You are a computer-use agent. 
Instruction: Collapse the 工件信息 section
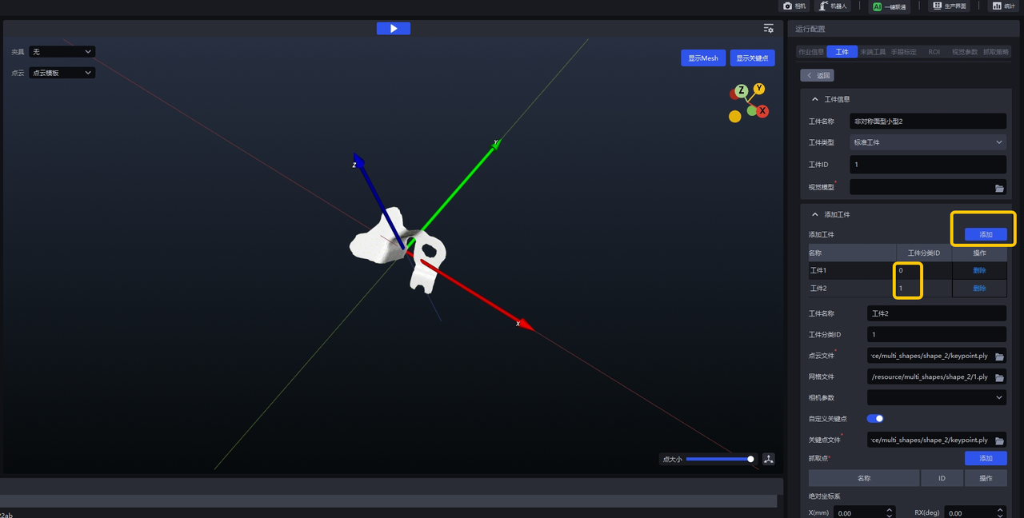[815, 99]
